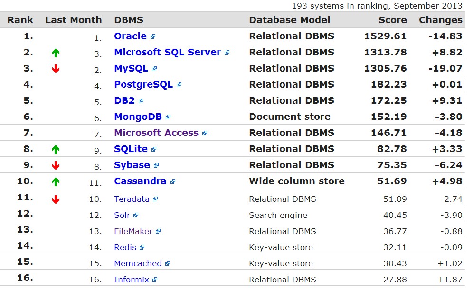This screenshot has height=289, width=473.
Task: Open the Oracle DBMS link
Action: pos(130,36)
